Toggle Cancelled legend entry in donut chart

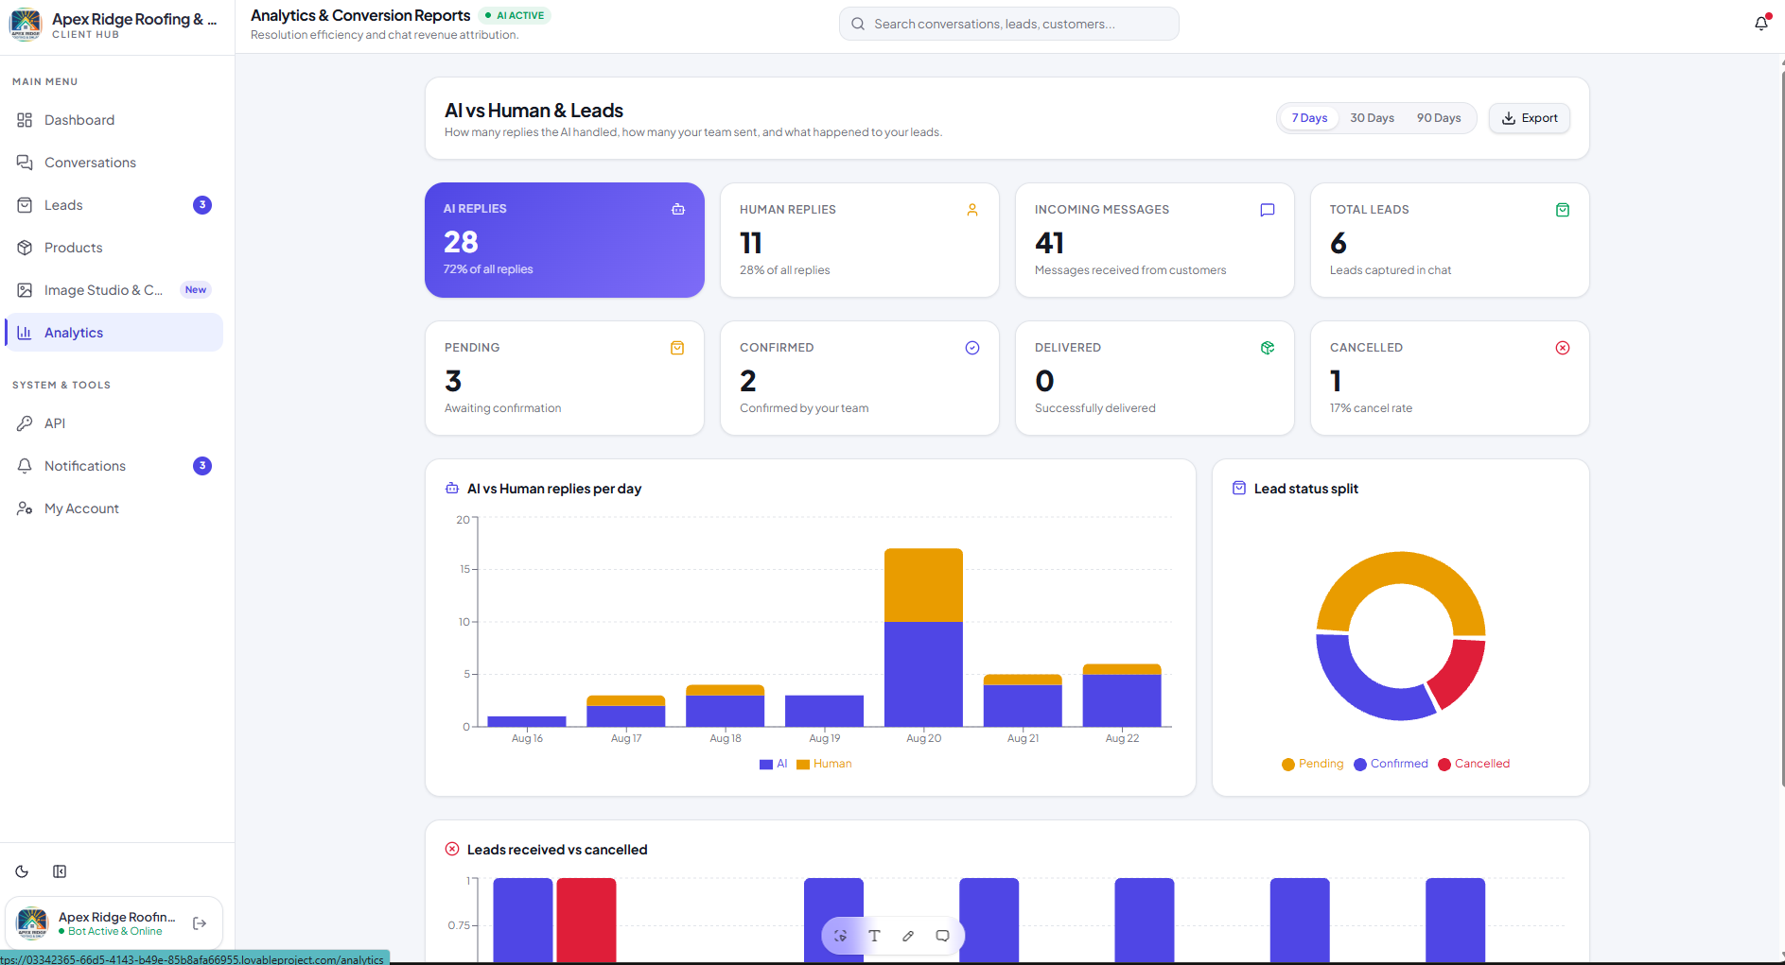(1474, 764)
